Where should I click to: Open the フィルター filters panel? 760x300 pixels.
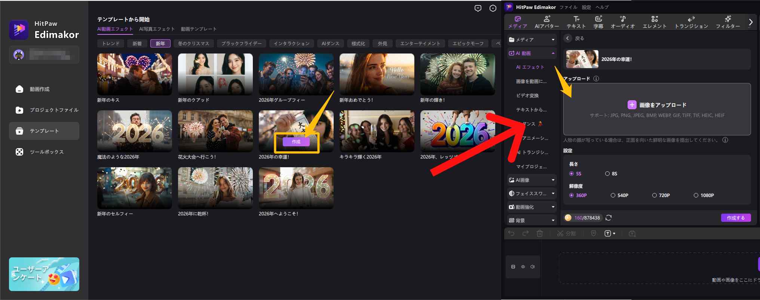pyautogui.click(x=727, y=22)
